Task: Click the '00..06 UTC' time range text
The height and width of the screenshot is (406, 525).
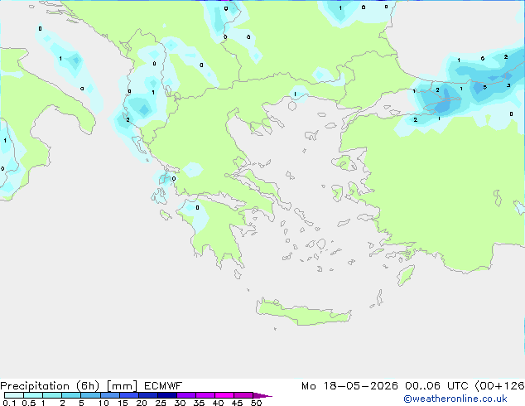Action: 436,386
